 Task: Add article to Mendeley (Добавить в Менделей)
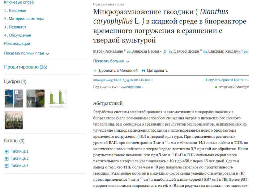pos(116,70)
